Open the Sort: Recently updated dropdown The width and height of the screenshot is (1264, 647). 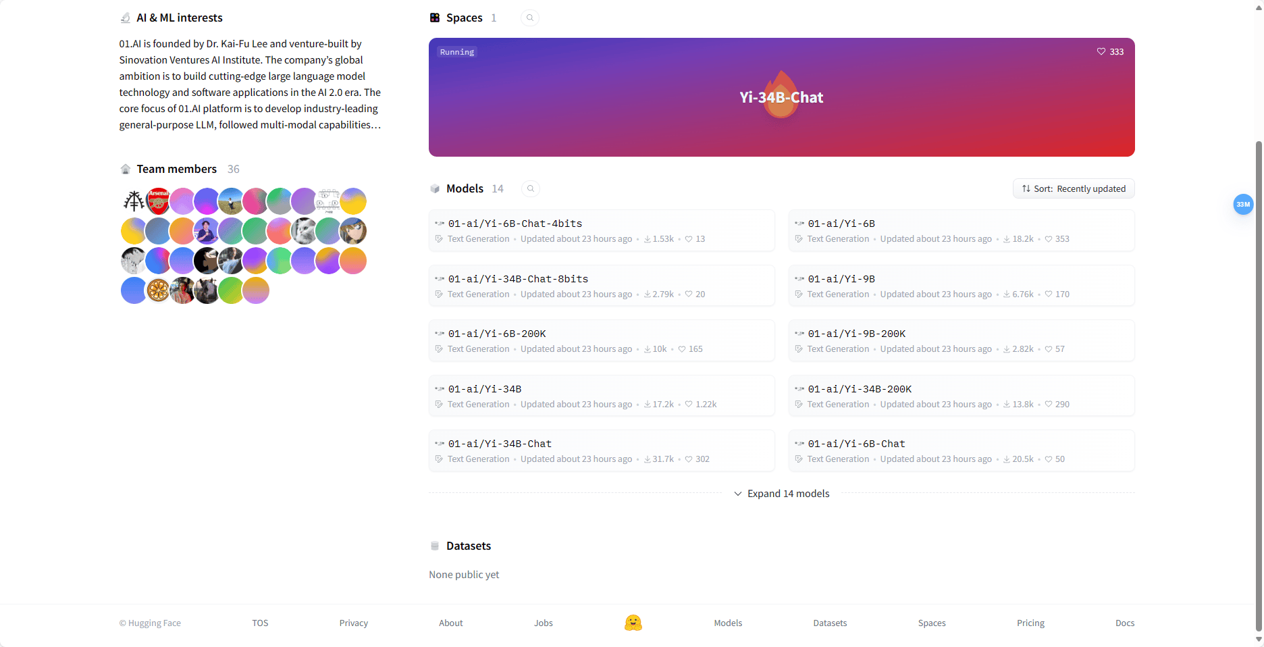[1074, 188]
